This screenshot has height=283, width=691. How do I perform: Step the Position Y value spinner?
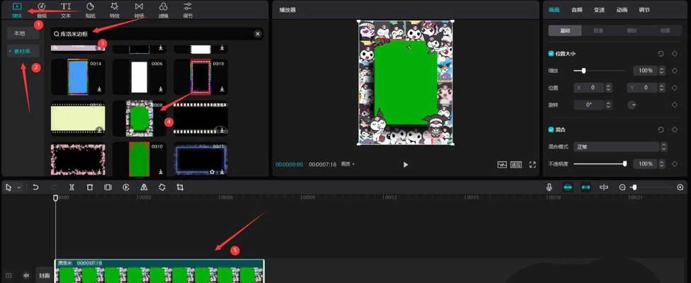(662, 88)
